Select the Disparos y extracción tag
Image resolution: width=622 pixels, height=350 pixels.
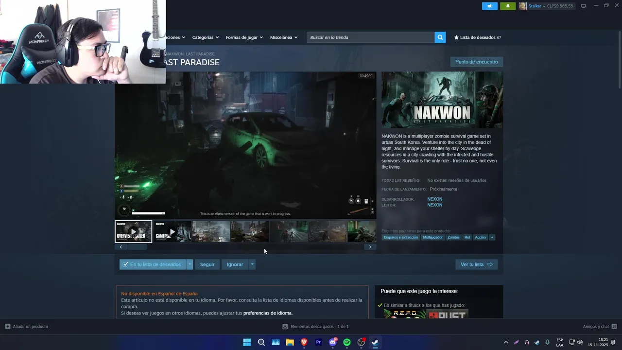pyautogui.click(x=401, y=237)
